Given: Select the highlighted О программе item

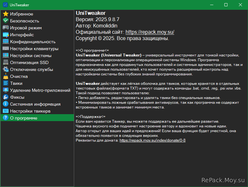Looking at the screenshot, I should pyautogui.click(x=23, y=118).
